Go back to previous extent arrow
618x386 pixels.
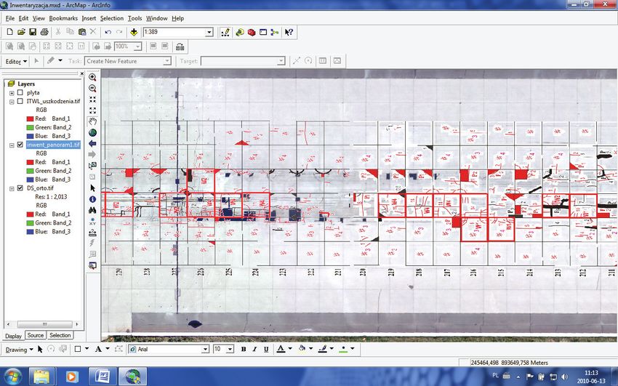92,144
